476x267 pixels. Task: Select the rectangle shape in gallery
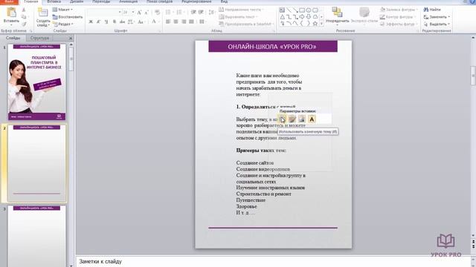click(302, 10)
